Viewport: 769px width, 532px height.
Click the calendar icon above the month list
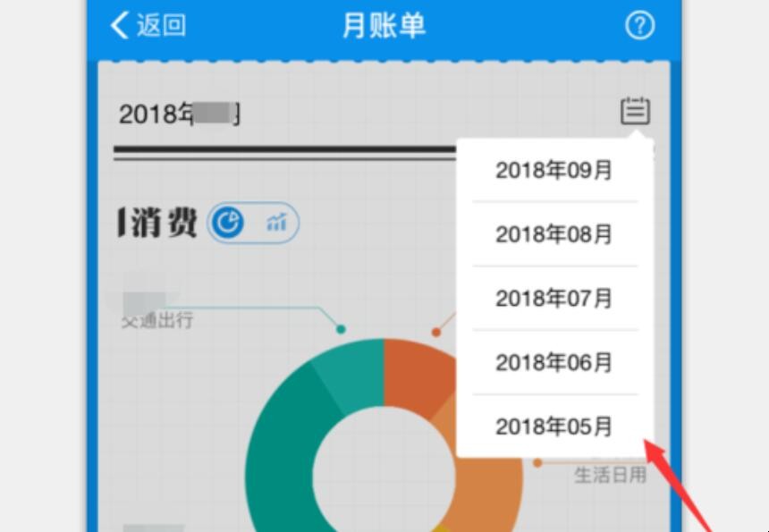pyautogui.click(x=635, y=111)
